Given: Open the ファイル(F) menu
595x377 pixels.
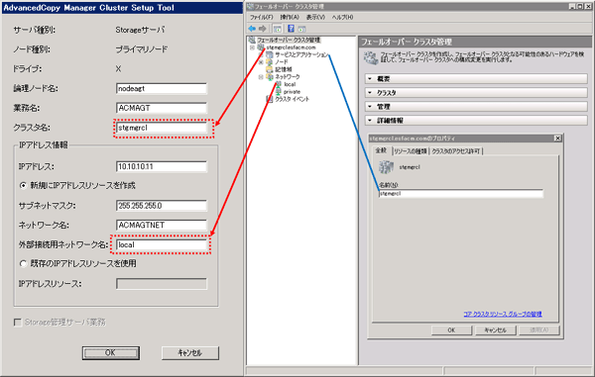Looking at the screenshot, I should (x=262, y=17).
